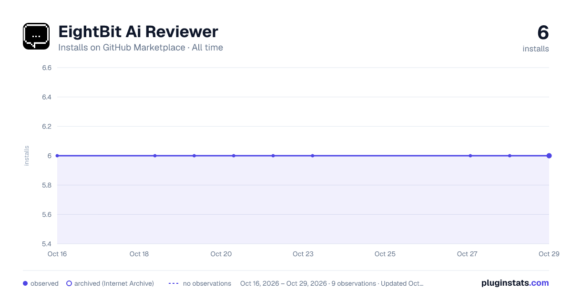Select the data point just after Oct 23
Screen dimensions: 572x300
coord(313,156)
